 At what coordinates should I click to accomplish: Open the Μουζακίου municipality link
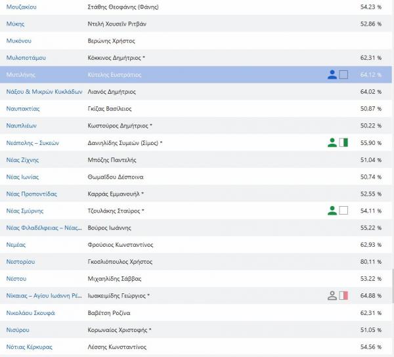(x=21, y=7)
